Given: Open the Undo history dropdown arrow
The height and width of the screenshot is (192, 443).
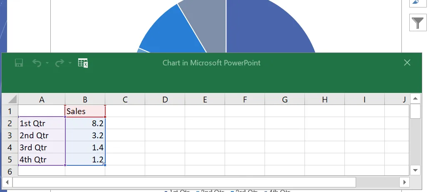Looking at the screenshot, I should coord(47,63).
